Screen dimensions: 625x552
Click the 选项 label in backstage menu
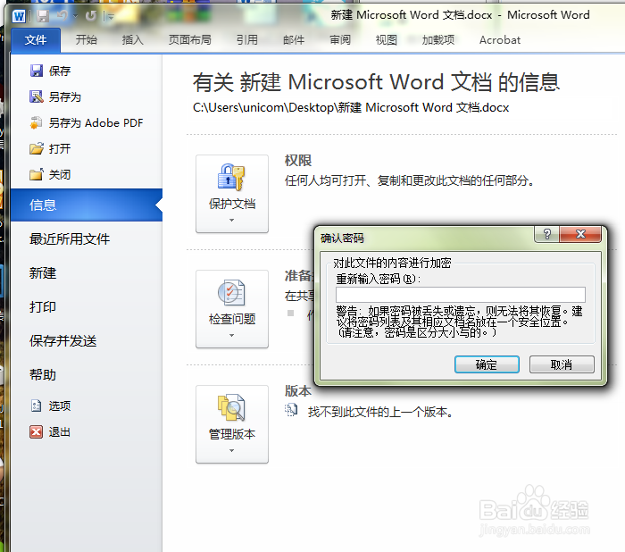coord(60,406)
